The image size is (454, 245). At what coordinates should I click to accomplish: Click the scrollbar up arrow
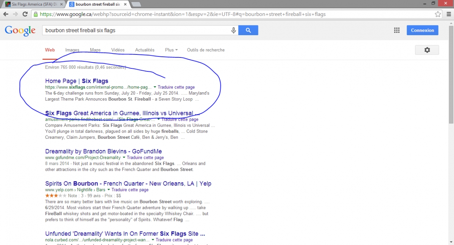(x=451, y=23)
